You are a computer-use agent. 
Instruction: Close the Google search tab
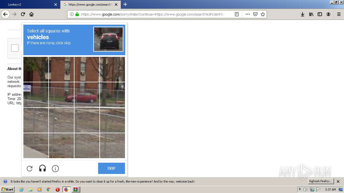[x=116, y=5]
